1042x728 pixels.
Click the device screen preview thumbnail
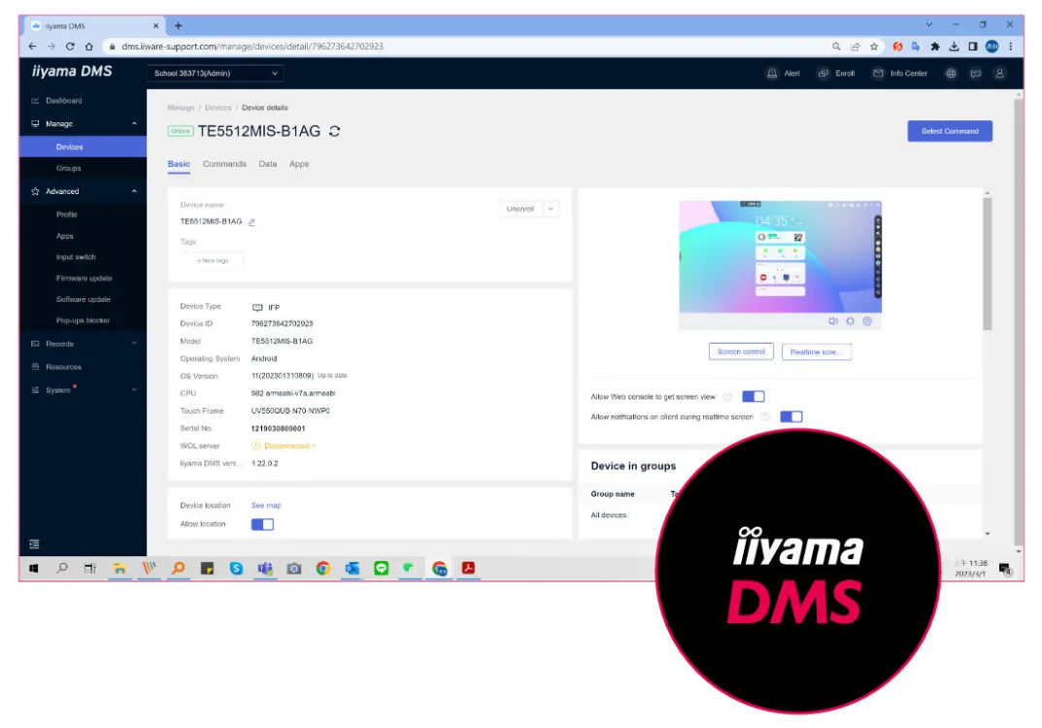(x=780, y=256)
